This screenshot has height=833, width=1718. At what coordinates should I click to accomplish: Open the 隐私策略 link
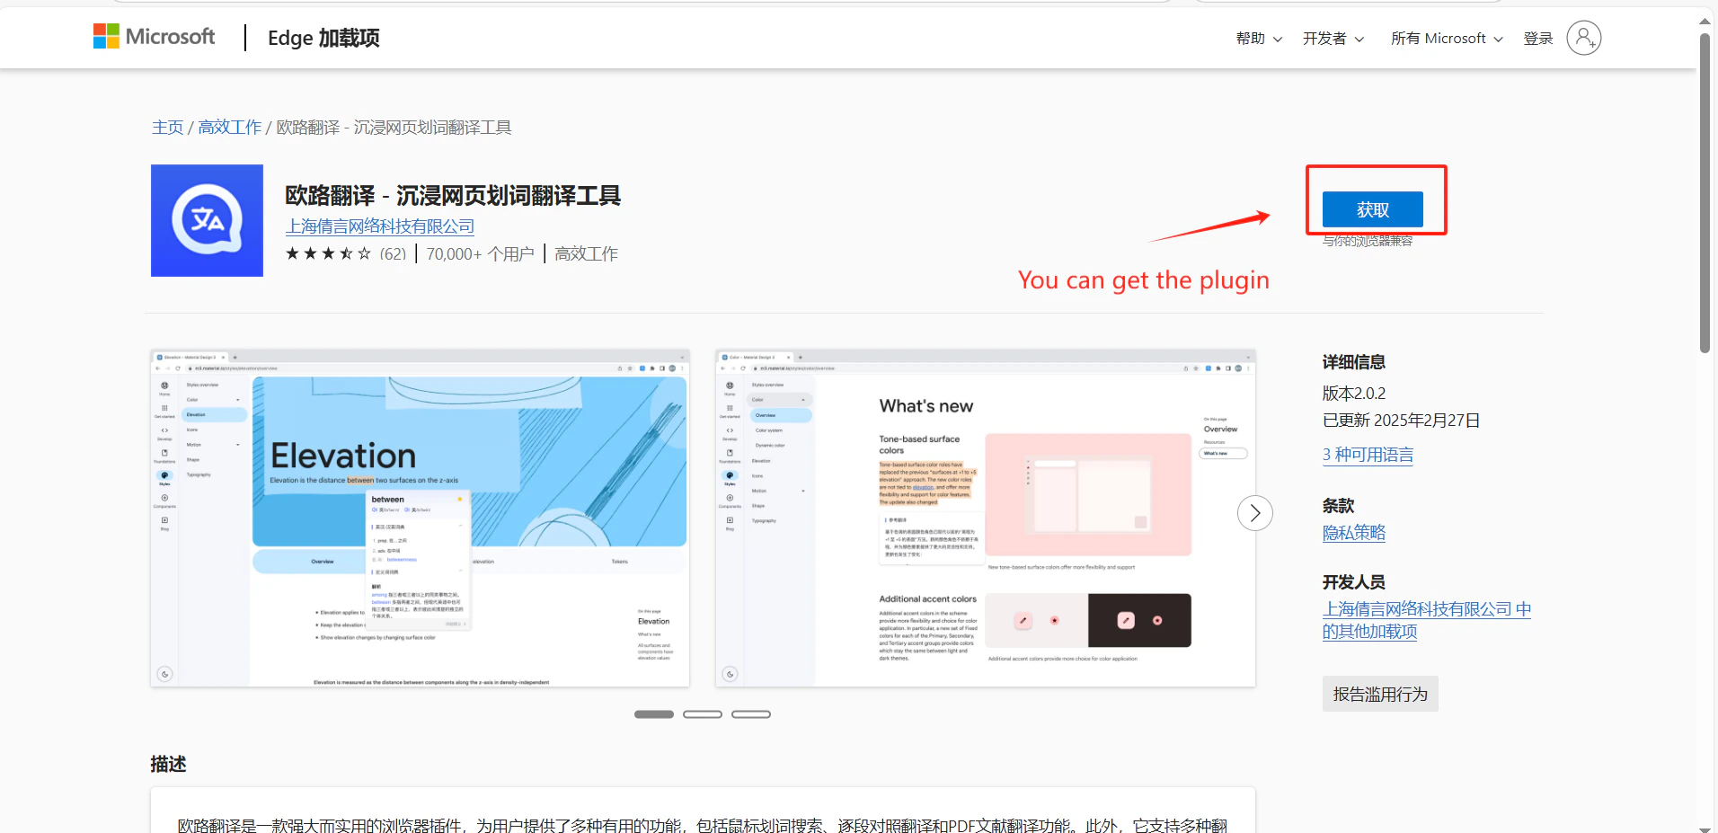1353,532
